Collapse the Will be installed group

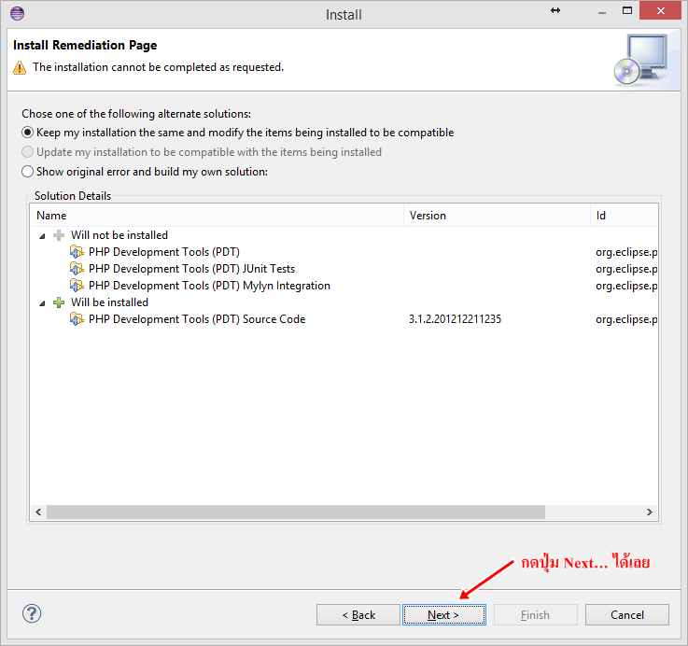click(x=42, y=303)
